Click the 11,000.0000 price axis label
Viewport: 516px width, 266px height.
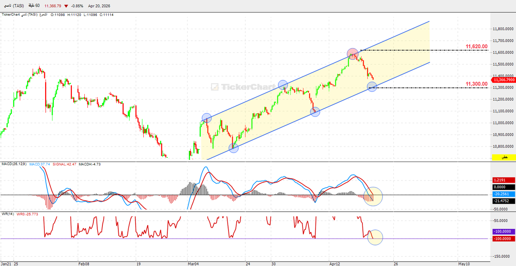[x=504, y=123]
